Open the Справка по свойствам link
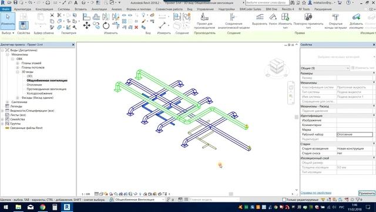This screenshot has width=376, height=212. 316,193
